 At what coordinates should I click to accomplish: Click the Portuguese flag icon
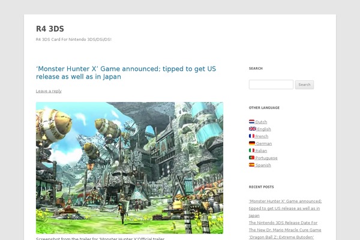click(251, 158)
